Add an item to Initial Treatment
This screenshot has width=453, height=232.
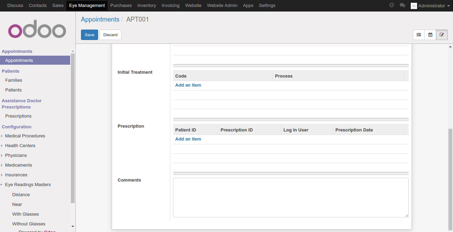point(188,85)
